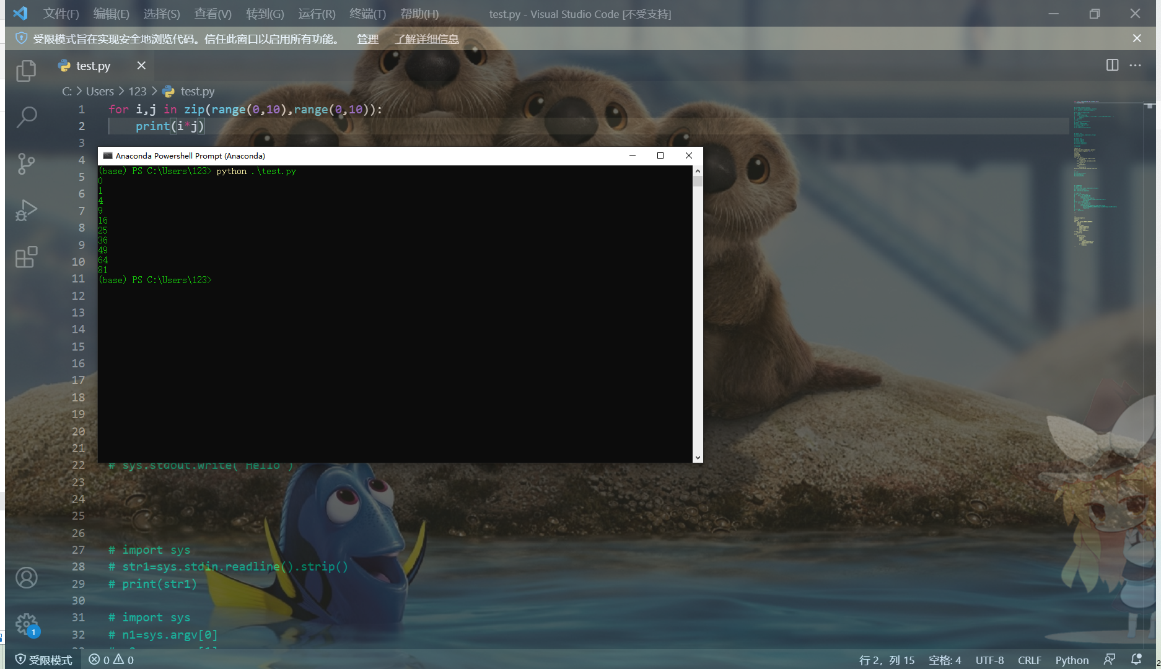This screenshot has width=1161, height=669.
Task: Dismiss the restricted mode banner
Action: (1137, 38)
